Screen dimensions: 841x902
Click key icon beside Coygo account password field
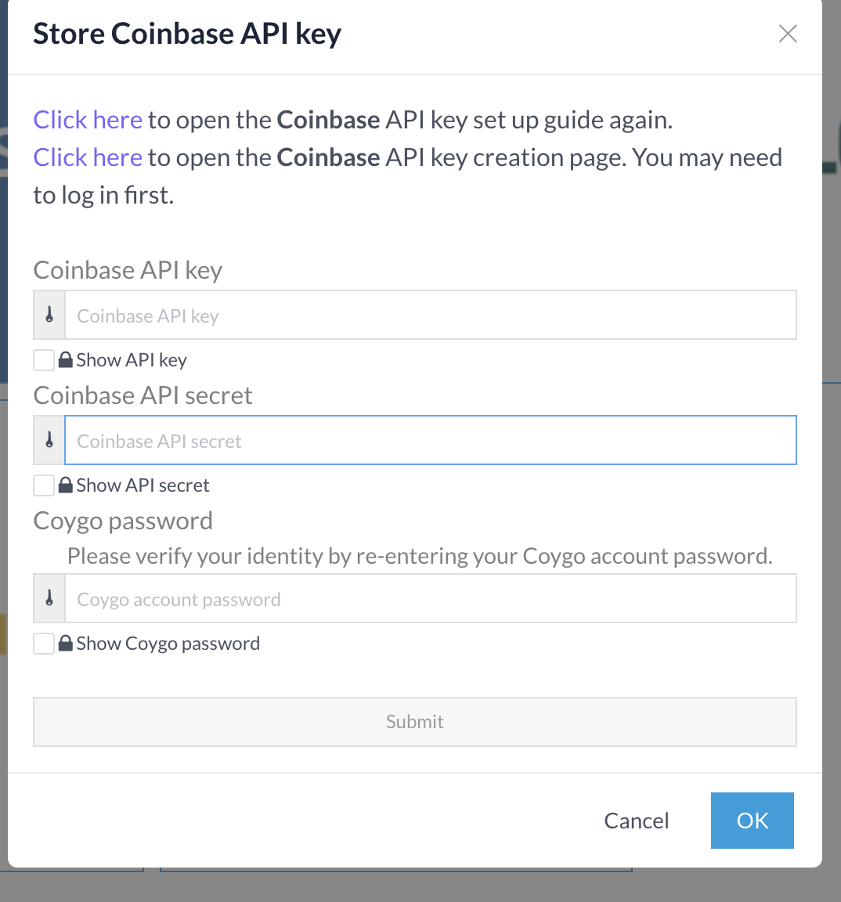pos(49,599)
